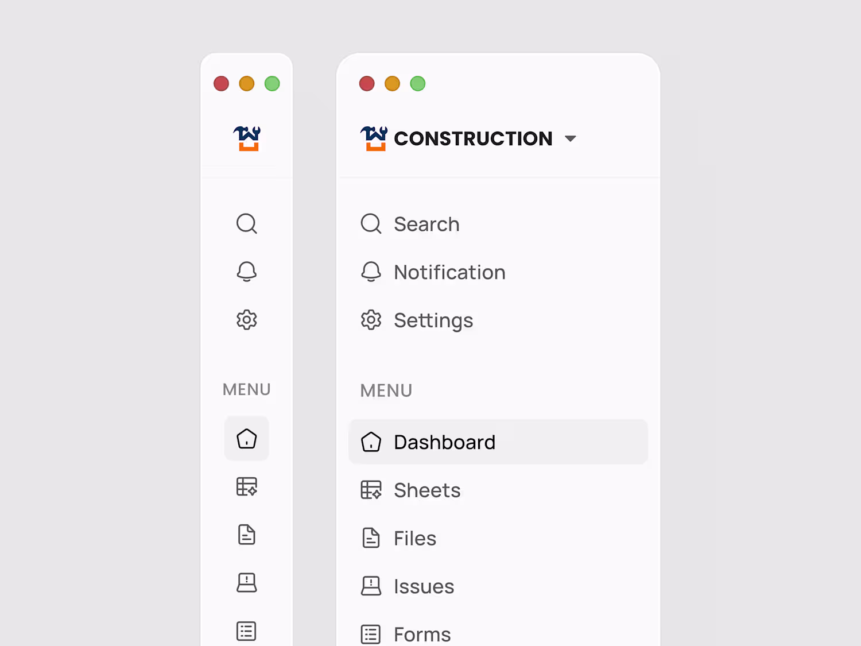
Task: Open notifications bell in collapsed sidebar
Action: pos(246,271)
